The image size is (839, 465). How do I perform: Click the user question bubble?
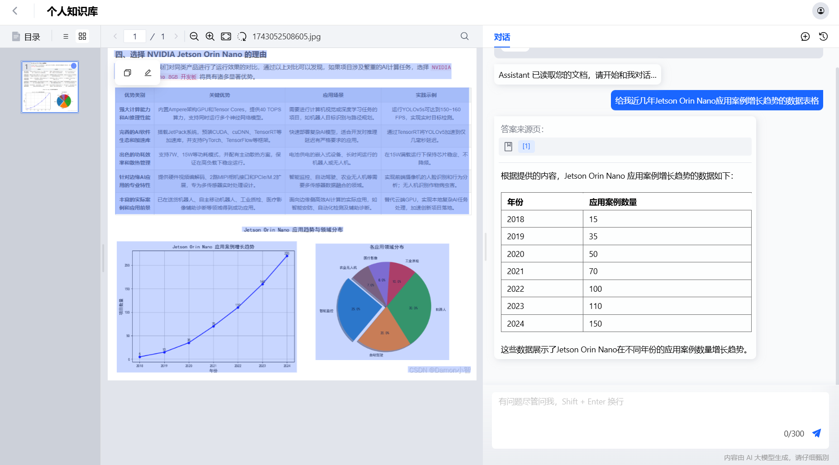tap(717, 100)
